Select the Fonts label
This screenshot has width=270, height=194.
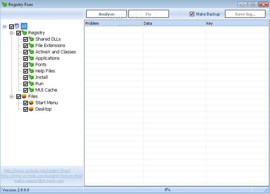(x=41, y=64)
